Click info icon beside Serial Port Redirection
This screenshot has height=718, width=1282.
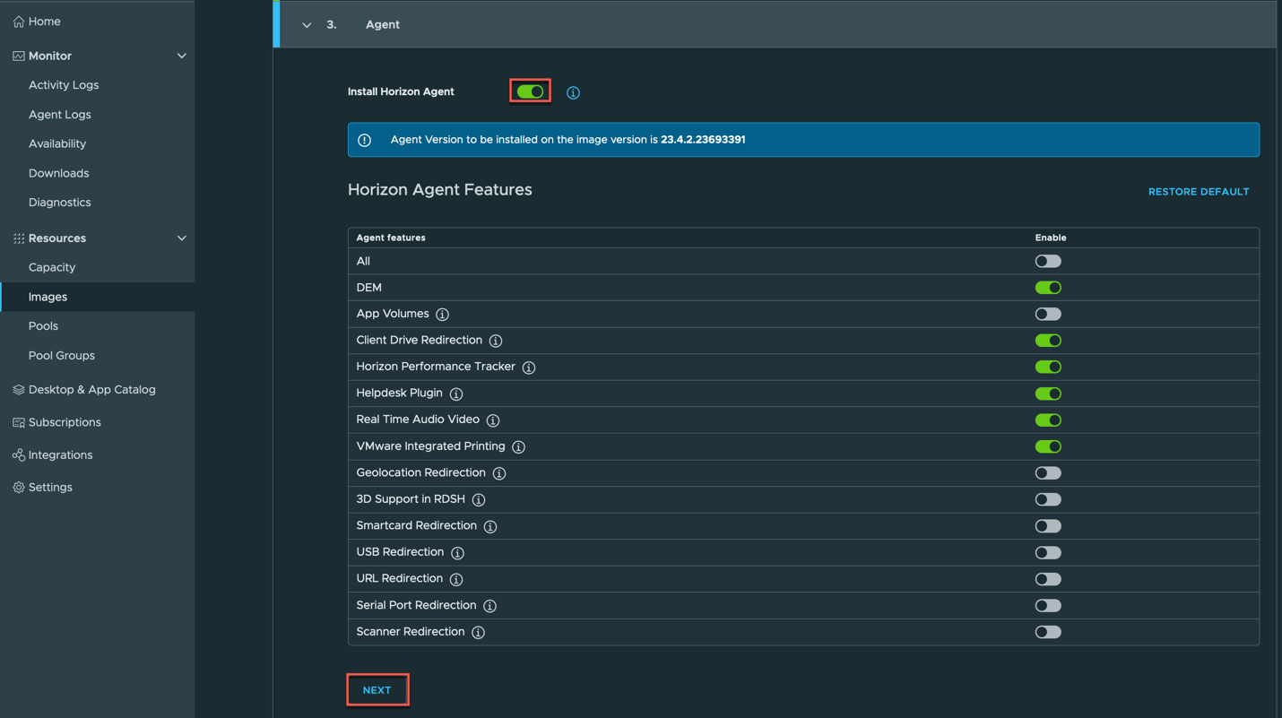point(489,606)
